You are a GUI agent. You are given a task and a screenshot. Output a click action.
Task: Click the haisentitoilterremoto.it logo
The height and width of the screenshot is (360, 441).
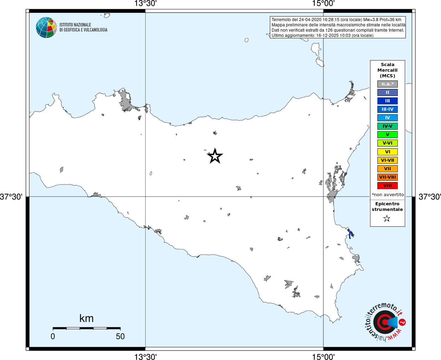tap(385, 322)
